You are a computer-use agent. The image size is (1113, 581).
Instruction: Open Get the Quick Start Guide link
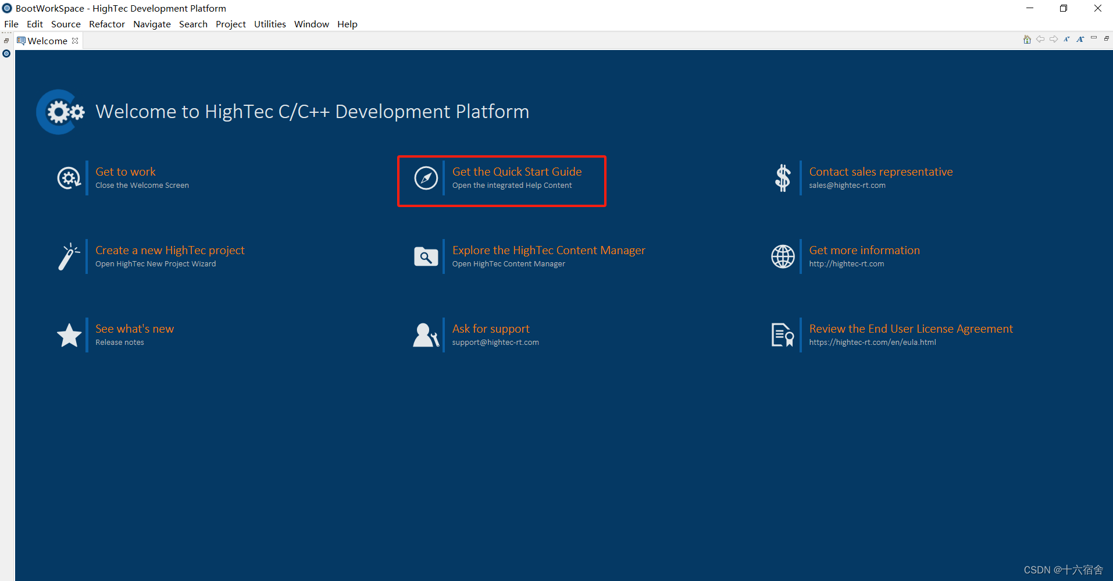517,172
